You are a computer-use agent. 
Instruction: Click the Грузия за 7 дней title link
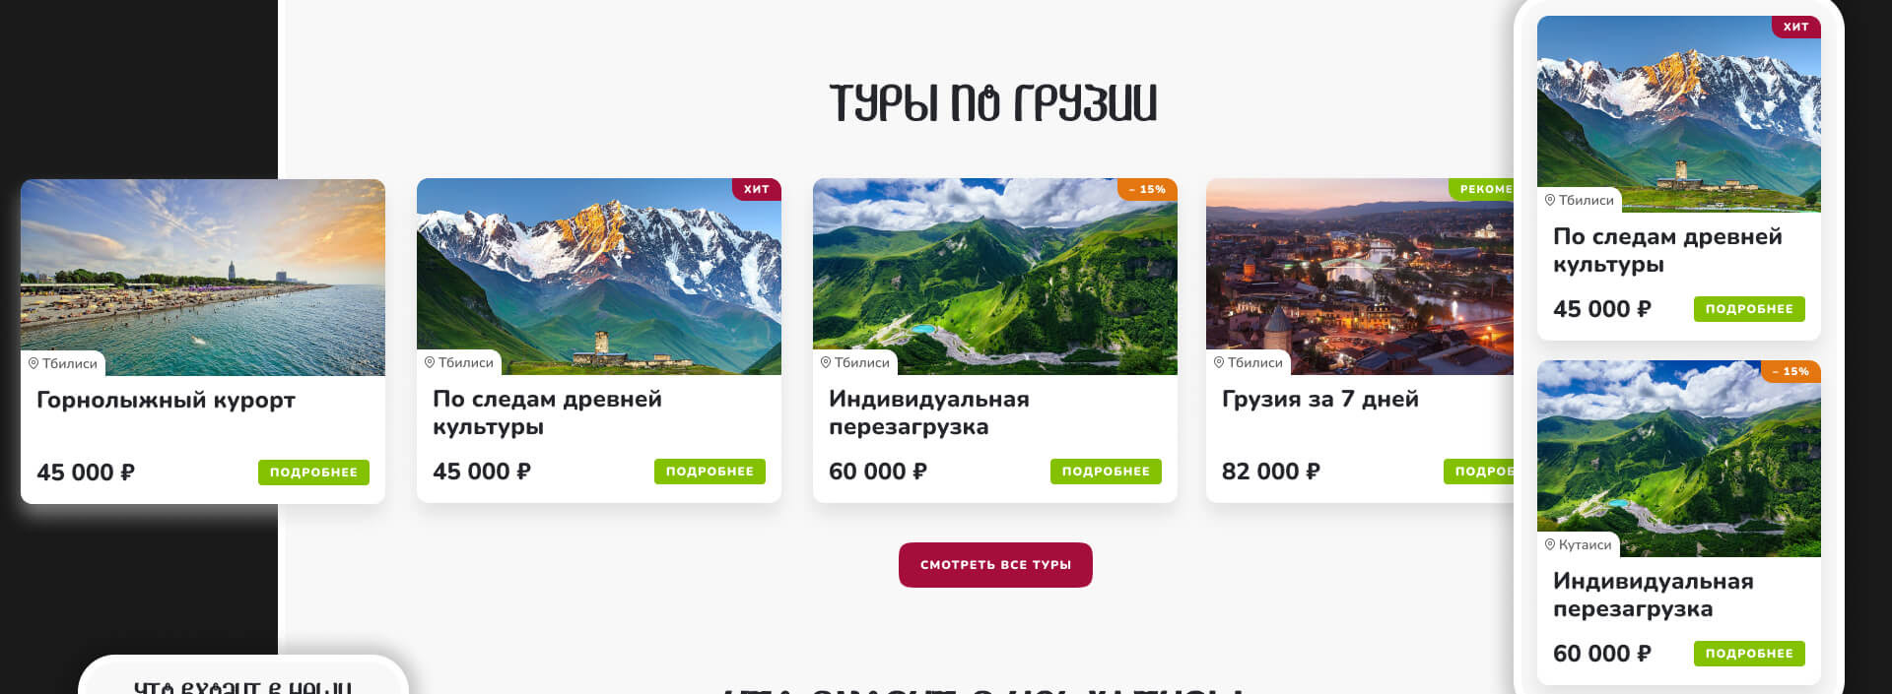(1319, 399)
